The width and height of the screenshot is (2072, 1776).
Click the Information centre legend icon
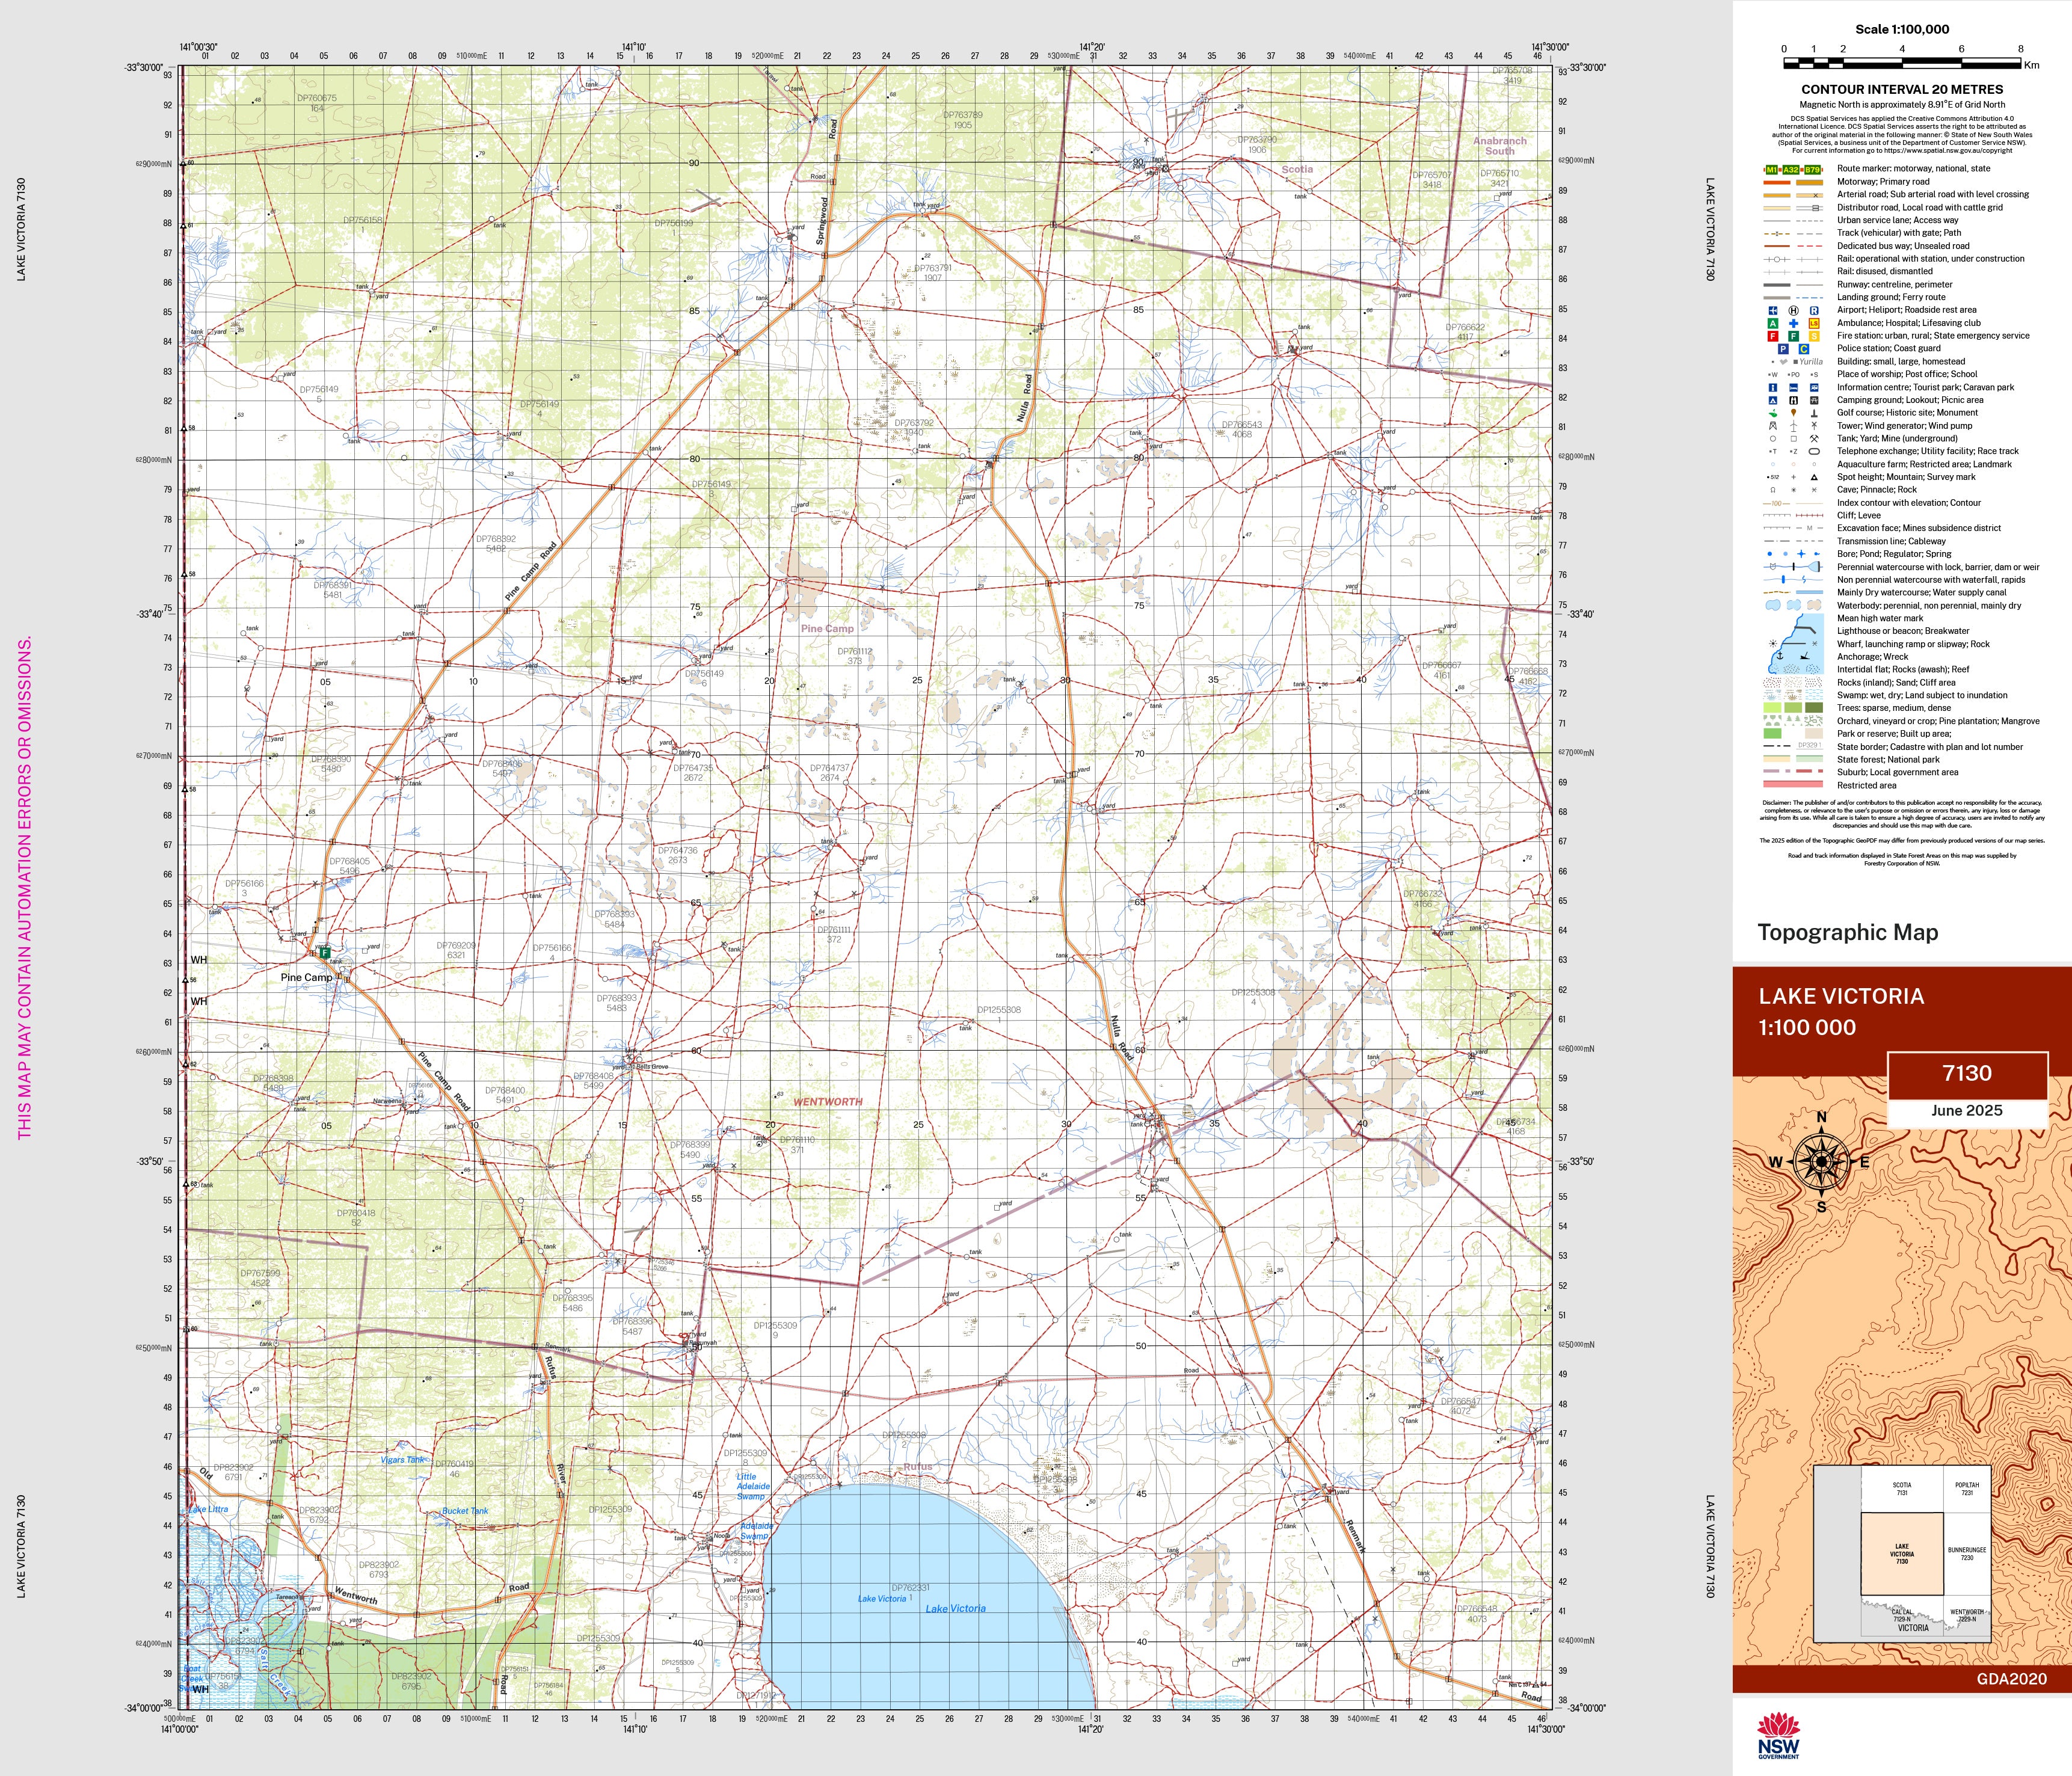(x=1773, y=387)
